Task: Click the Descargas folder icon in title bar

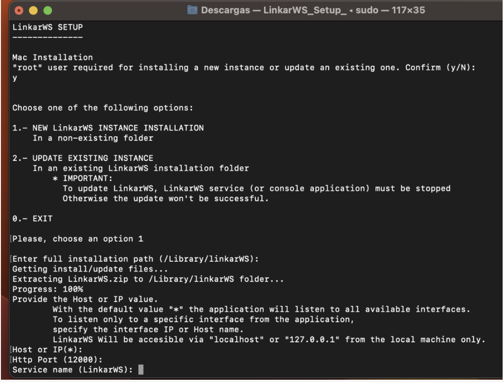Action: (x=193, y=10)
